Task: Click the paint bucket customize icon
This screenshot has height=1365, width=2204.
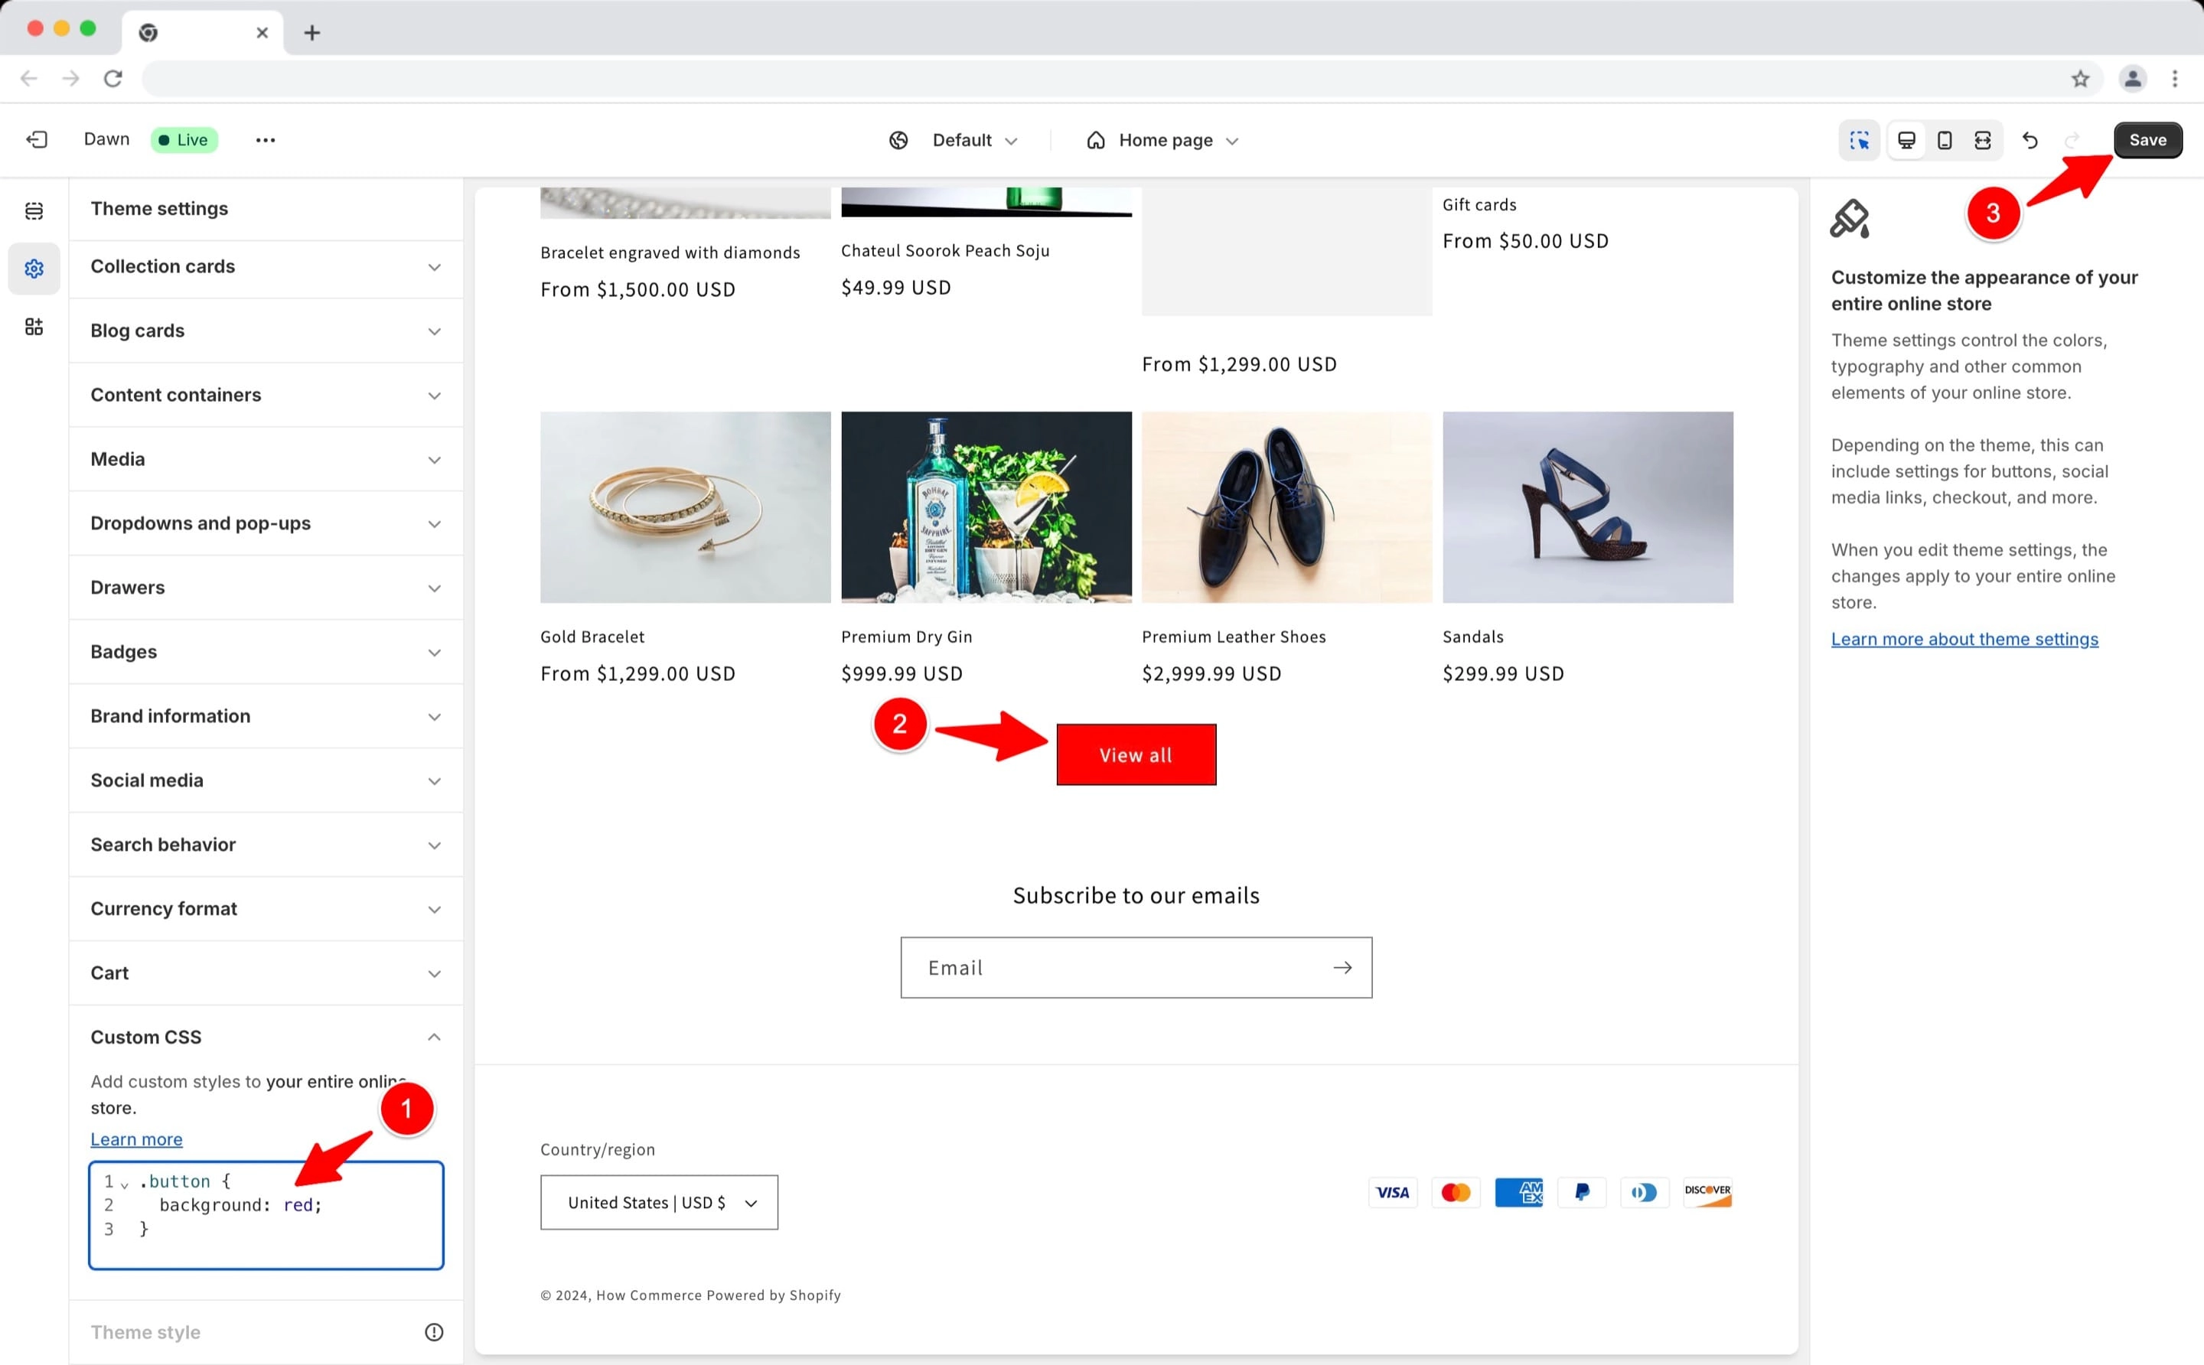Action: [x=1849, y=219]
